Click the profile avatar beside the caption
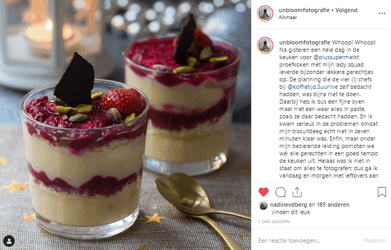 tap(265, 45)
